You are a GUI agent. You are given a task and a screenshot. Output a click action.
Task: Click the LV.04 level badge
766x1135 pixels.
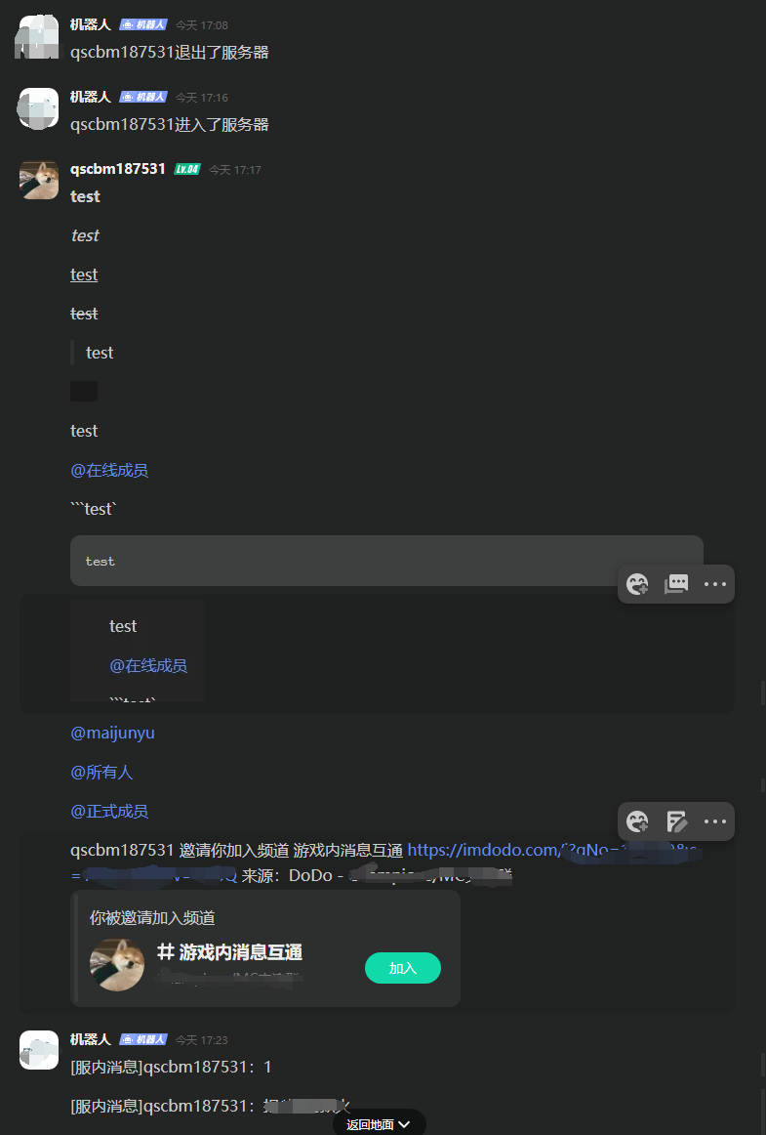(x=186, y=169)
